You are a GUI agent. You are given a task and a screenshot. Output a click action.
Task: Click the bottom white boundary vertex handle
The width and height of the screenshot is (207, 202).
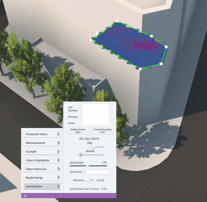tap(140, 69)
